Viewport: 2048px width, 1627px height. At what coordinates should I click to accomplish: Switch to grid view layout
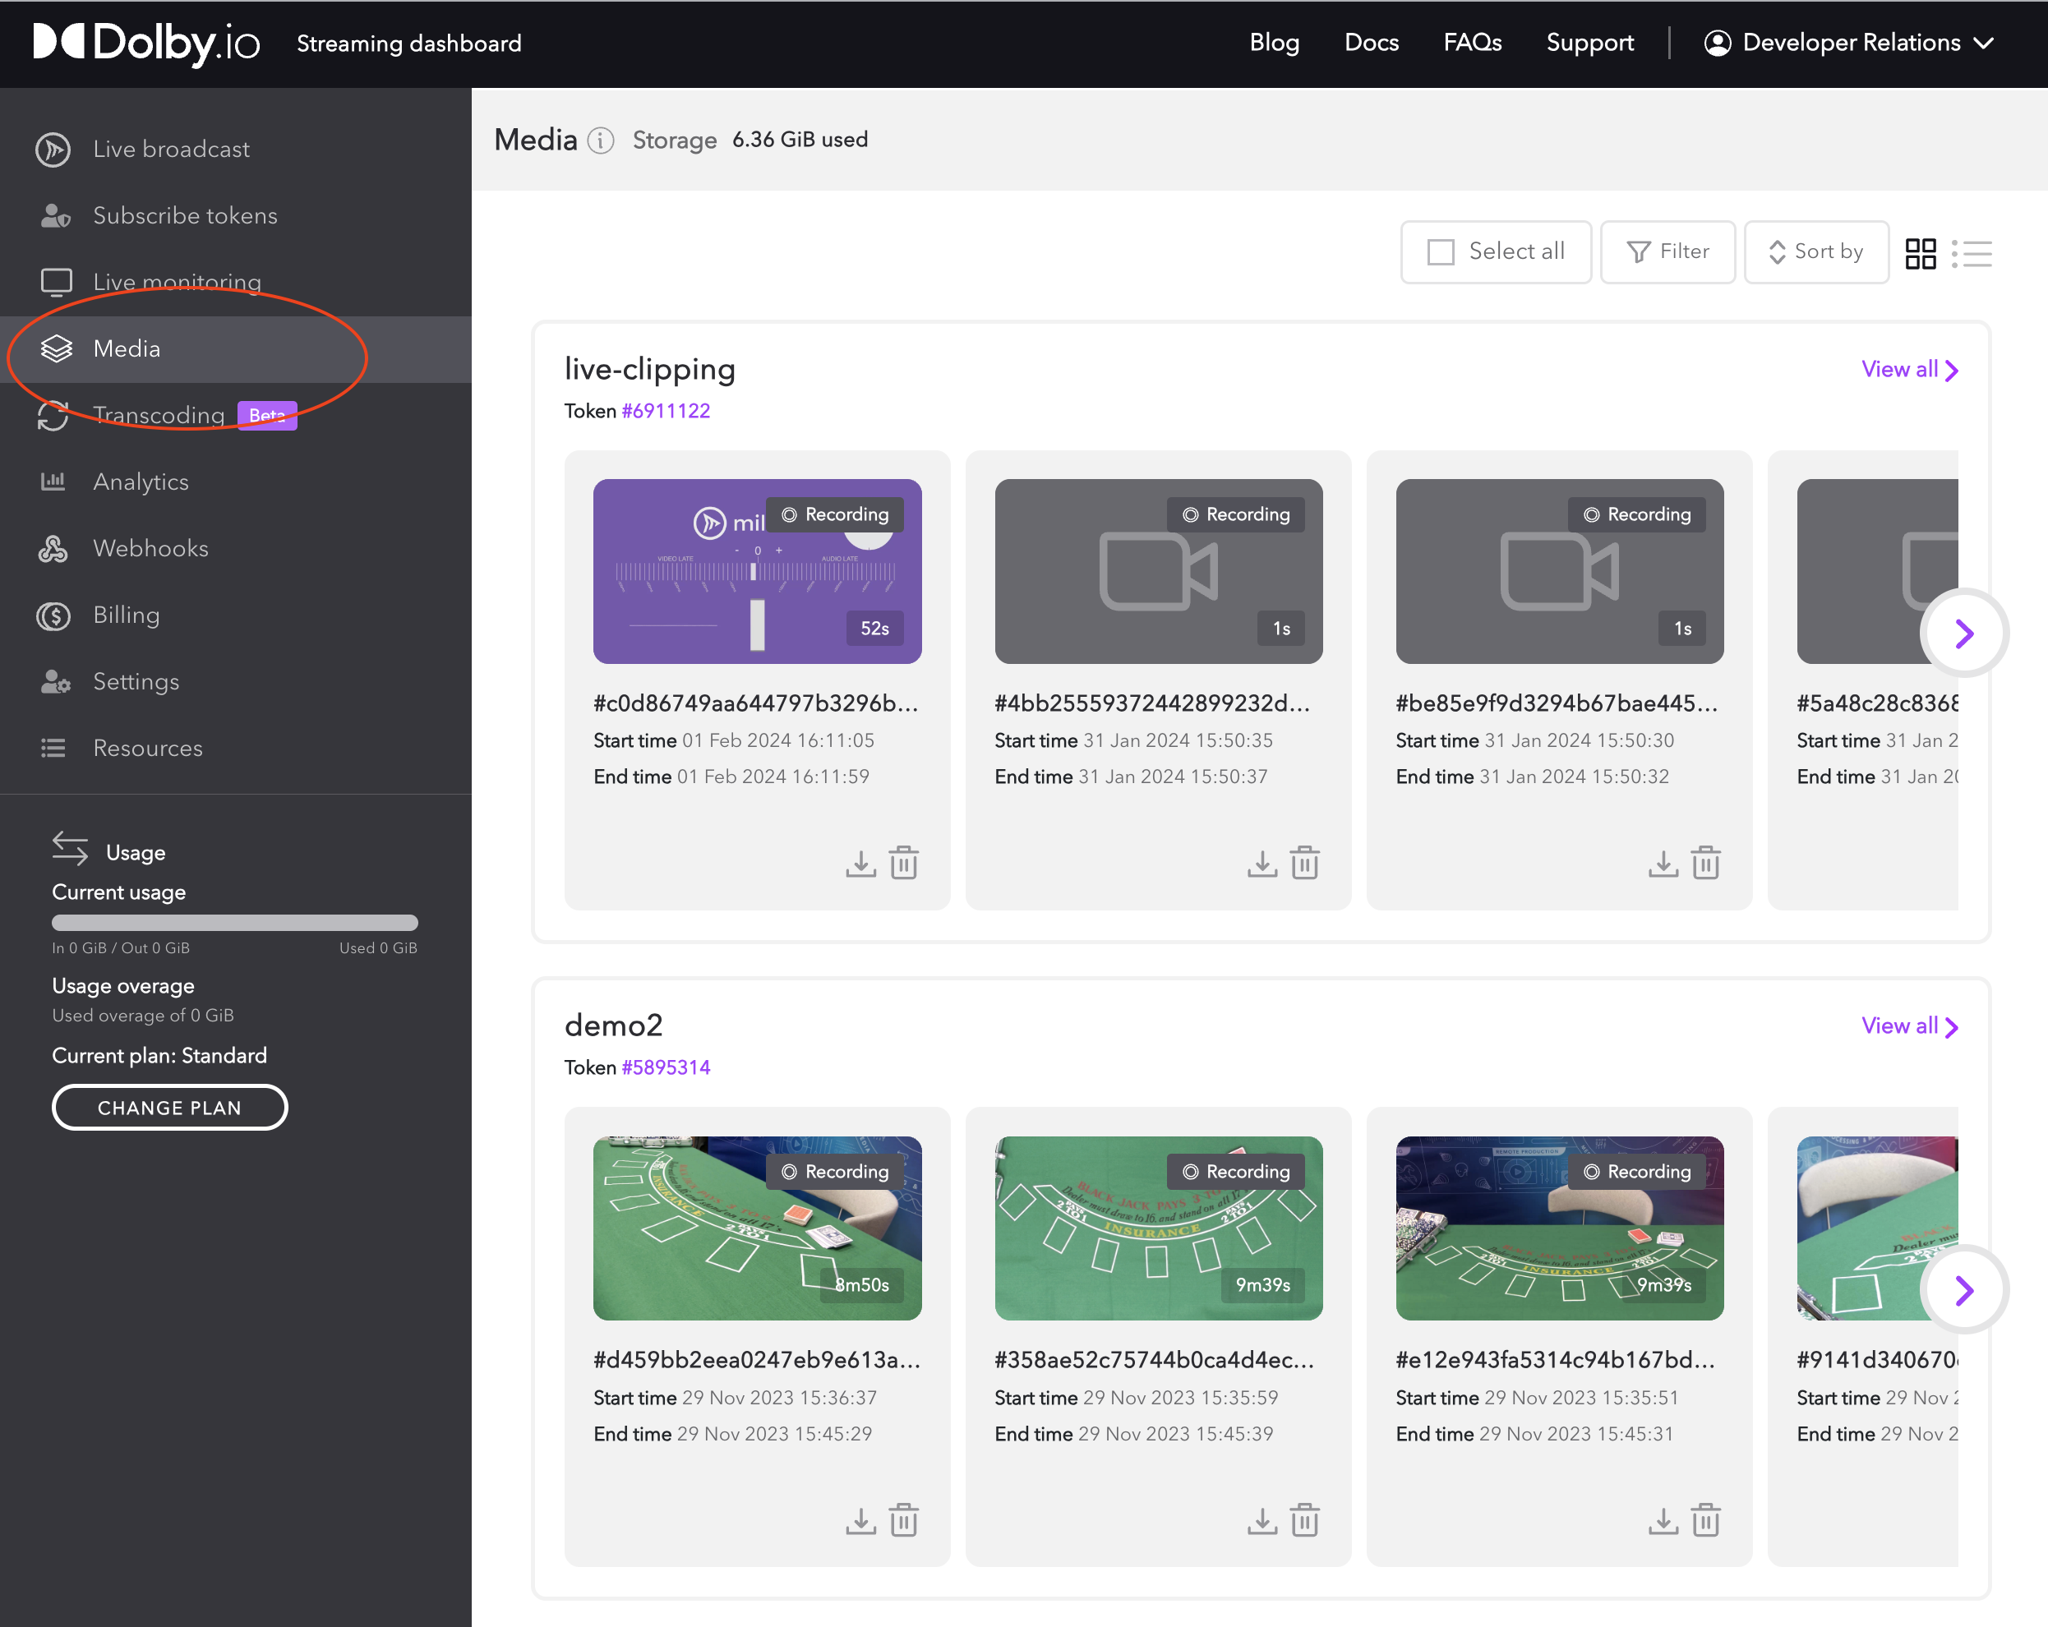(x=1920, y=252)
